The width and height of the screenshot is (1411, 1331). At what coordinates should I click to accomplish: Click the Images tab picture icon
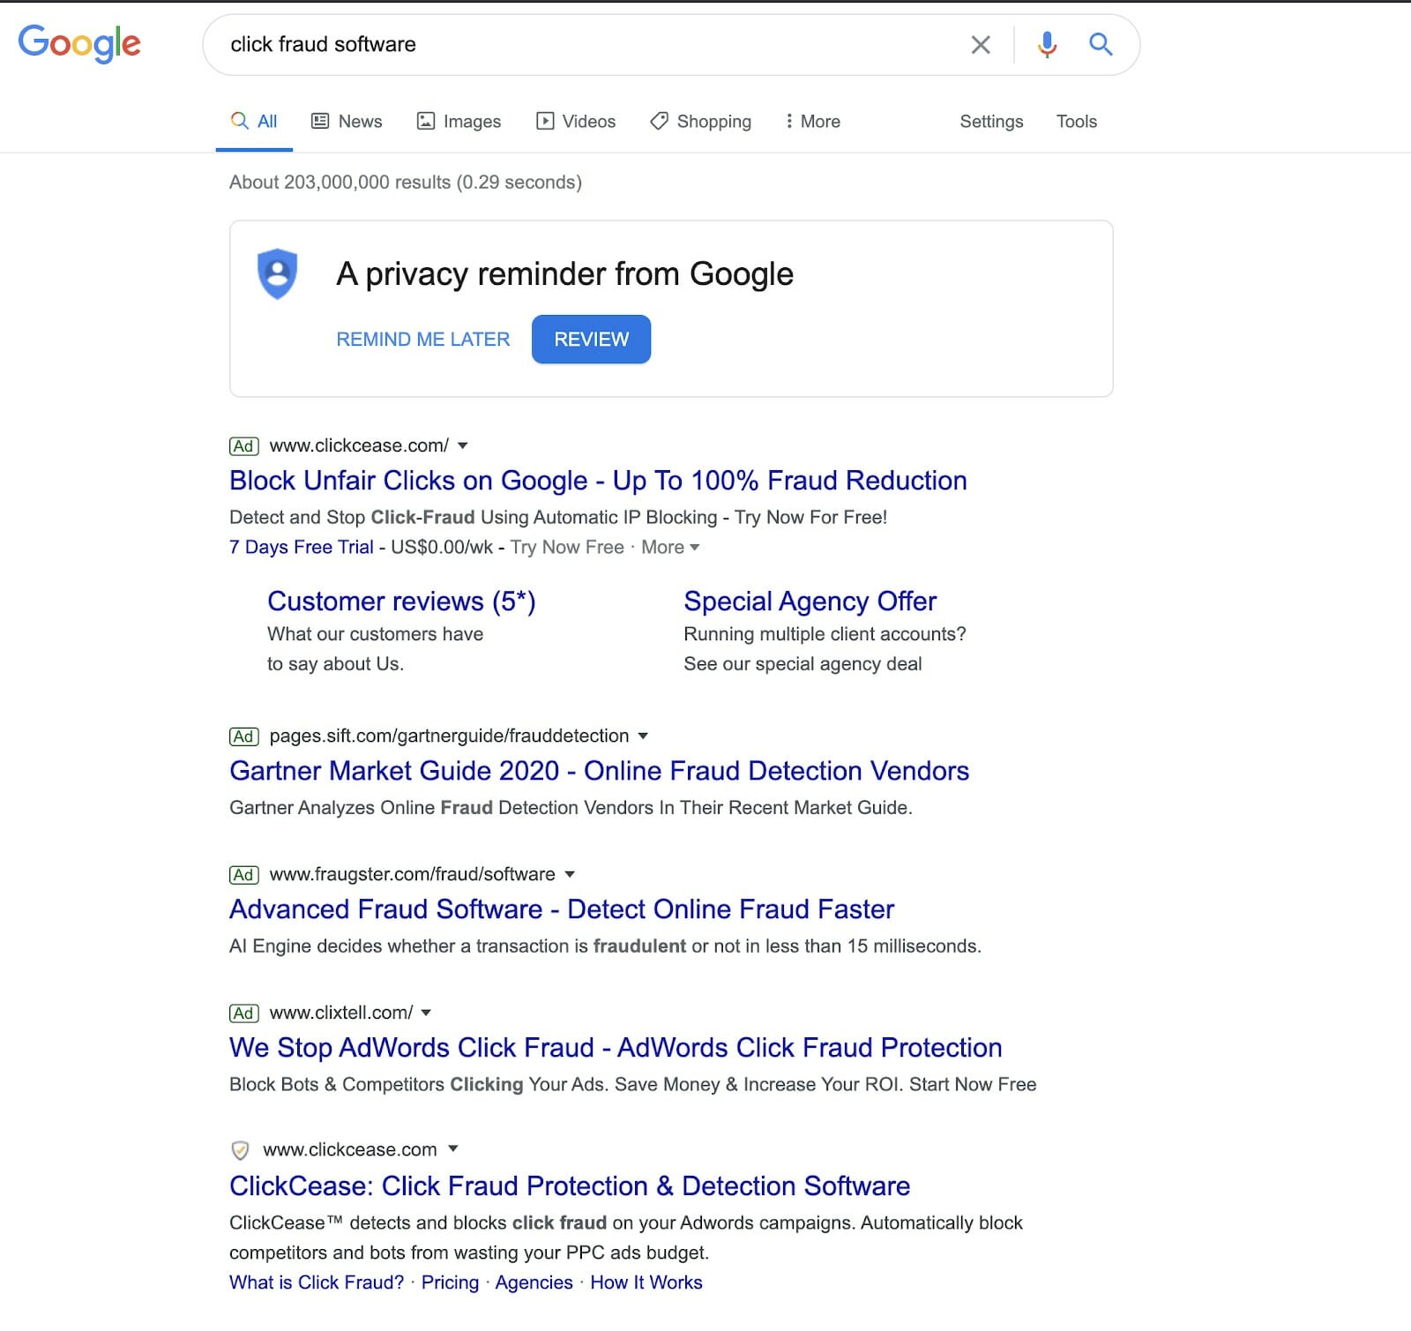(426, 121)
